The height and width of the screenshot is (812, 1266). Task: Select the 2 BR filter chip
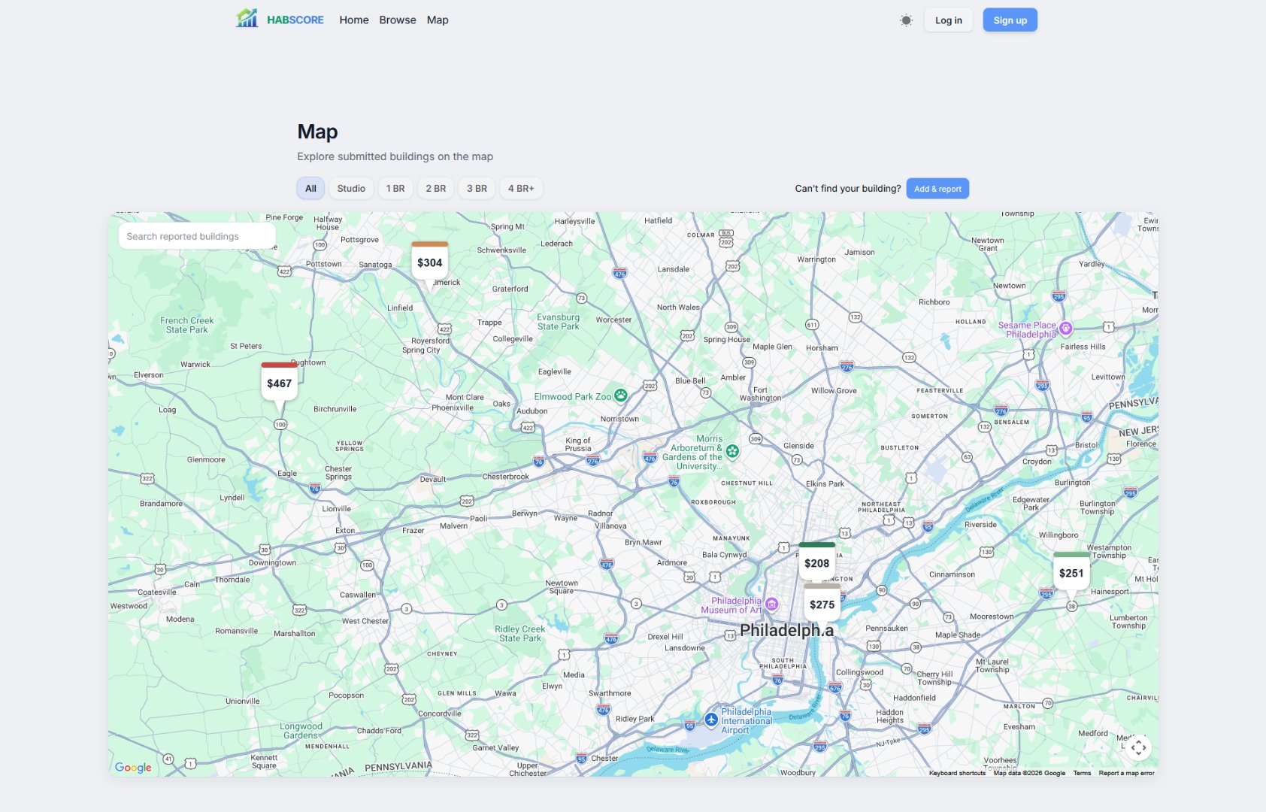(436, 189)
